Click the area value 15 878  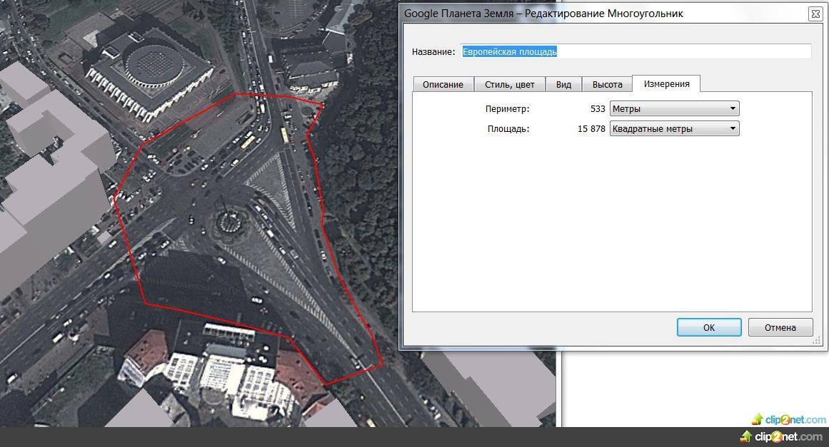(x=591, y=129)
